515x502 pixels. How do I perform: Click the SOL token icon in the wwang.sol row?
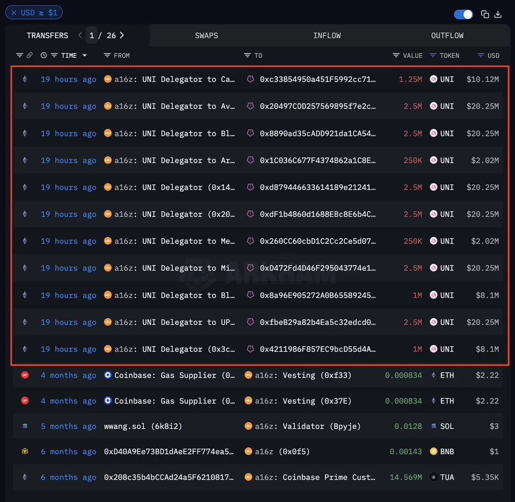(433, 426)
